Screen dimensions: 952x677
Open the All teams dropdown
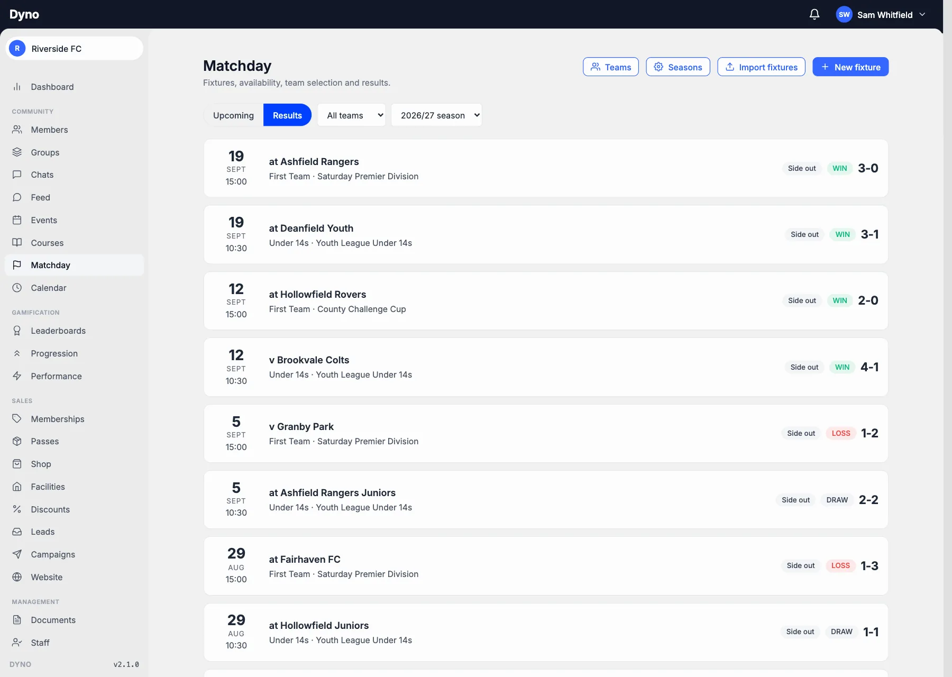(352, 115)
